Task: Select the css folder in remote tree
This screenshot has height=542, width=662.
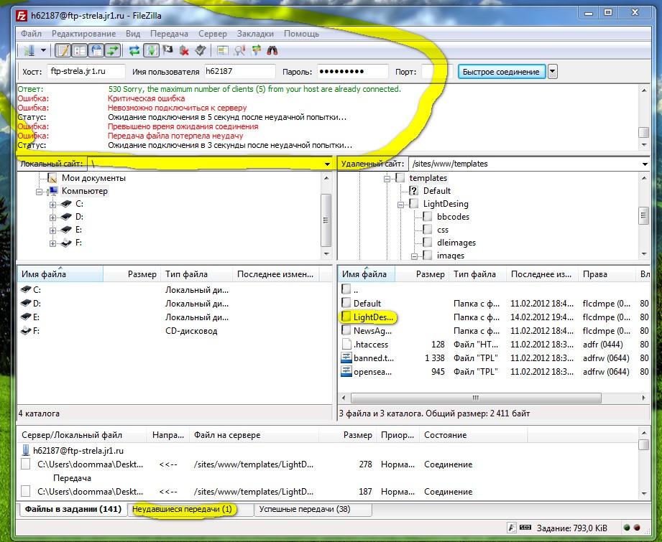Action: coord(443,230)
